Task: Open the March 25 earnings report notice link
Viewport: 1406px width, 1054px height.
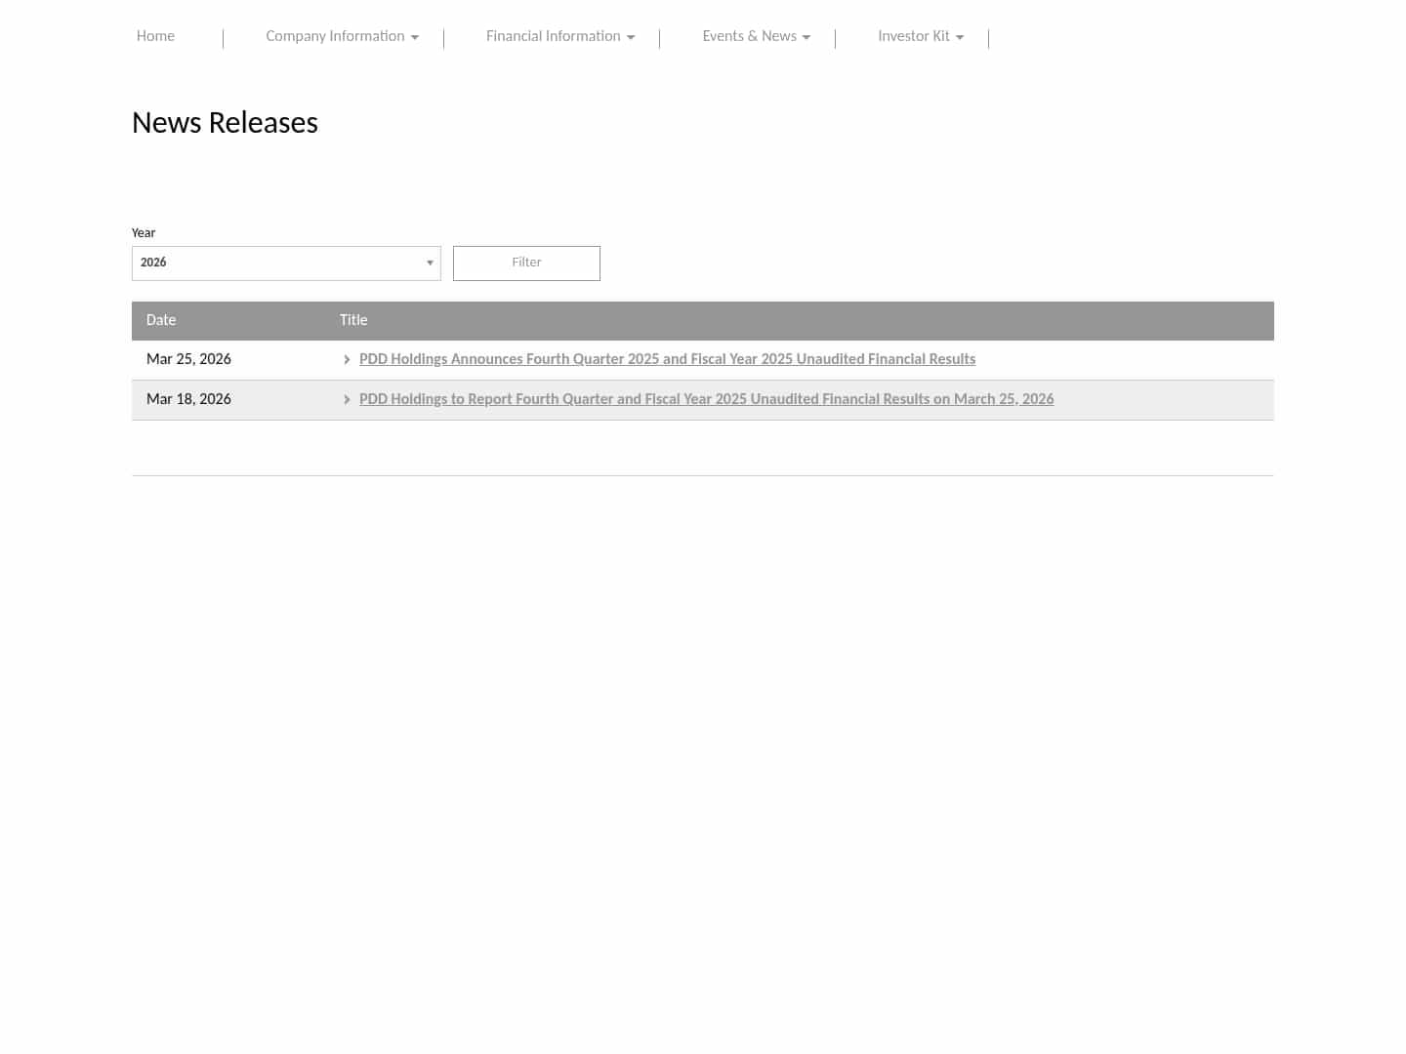Action: pos(706,400)
